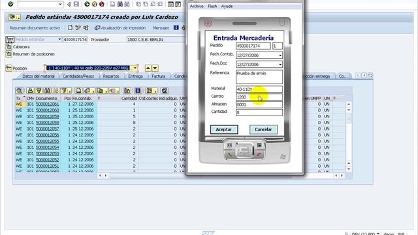418x235 pixels.
Task: Open document link 5000012053
Action: (x=48, y=153)
